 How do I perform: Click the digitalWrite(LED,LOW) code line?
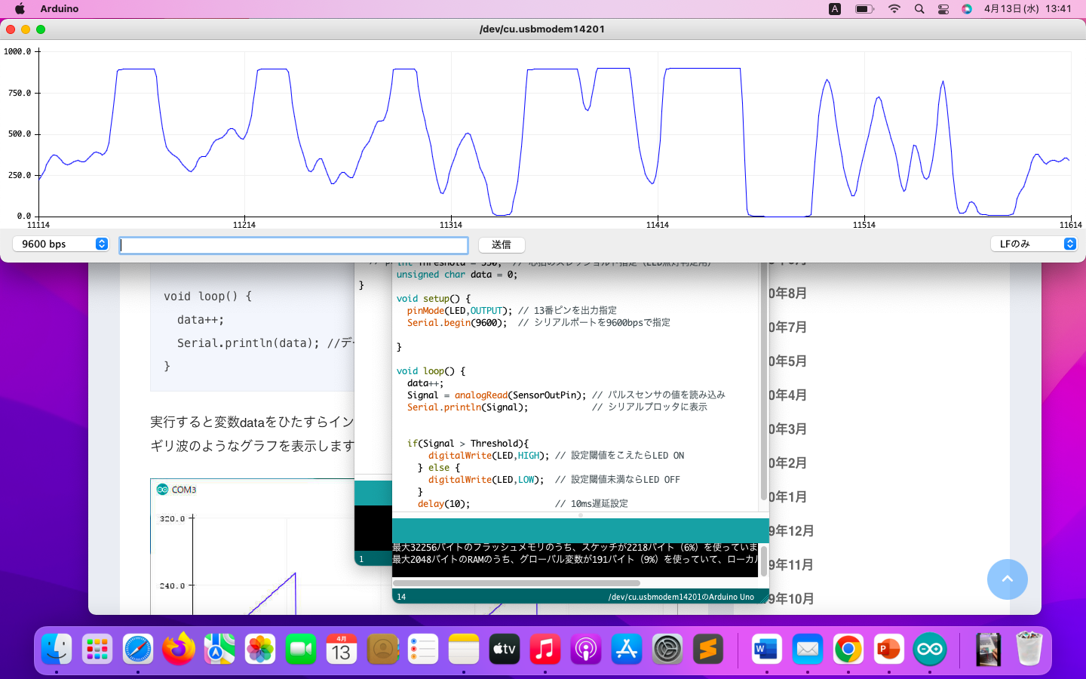[486, 480]
